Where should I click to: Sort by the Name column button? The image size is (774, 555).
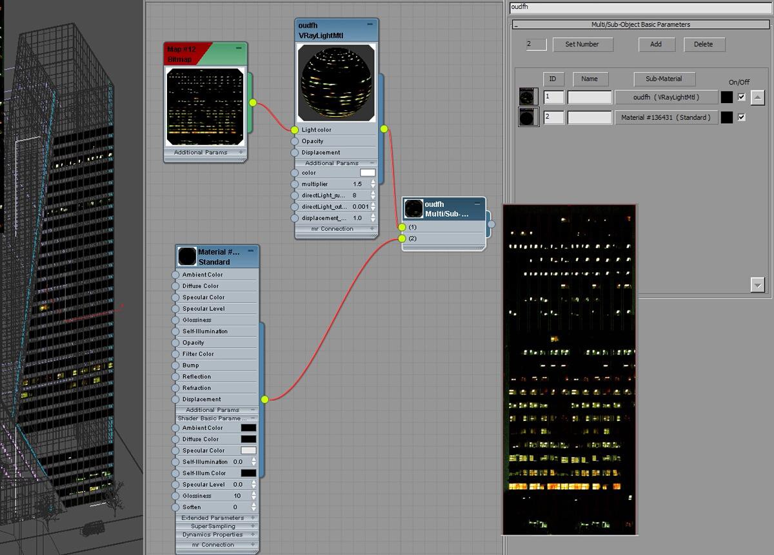(590, 79)
